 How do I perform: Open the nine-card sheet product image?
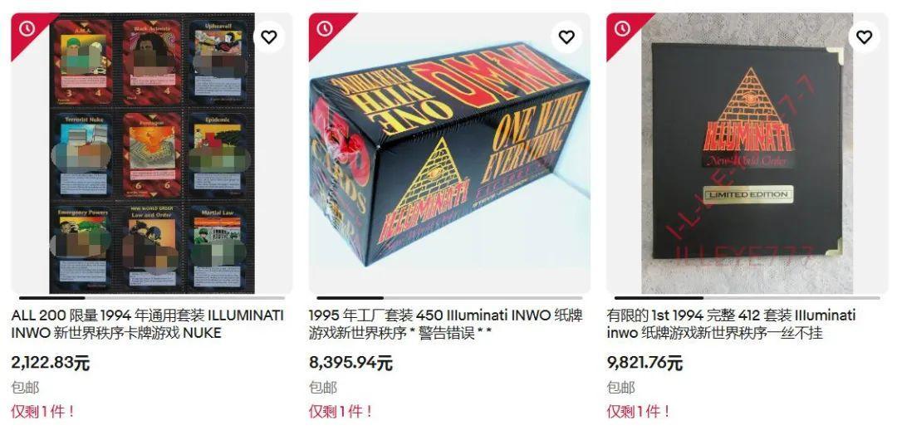[152, 154]
